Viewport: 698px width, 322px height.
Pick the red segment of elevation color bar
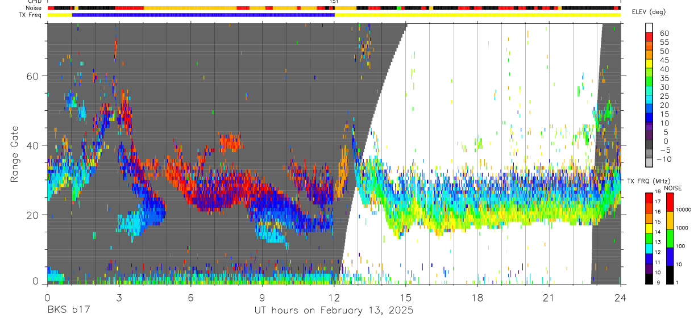pyautogui.click(x=649, y=36)
